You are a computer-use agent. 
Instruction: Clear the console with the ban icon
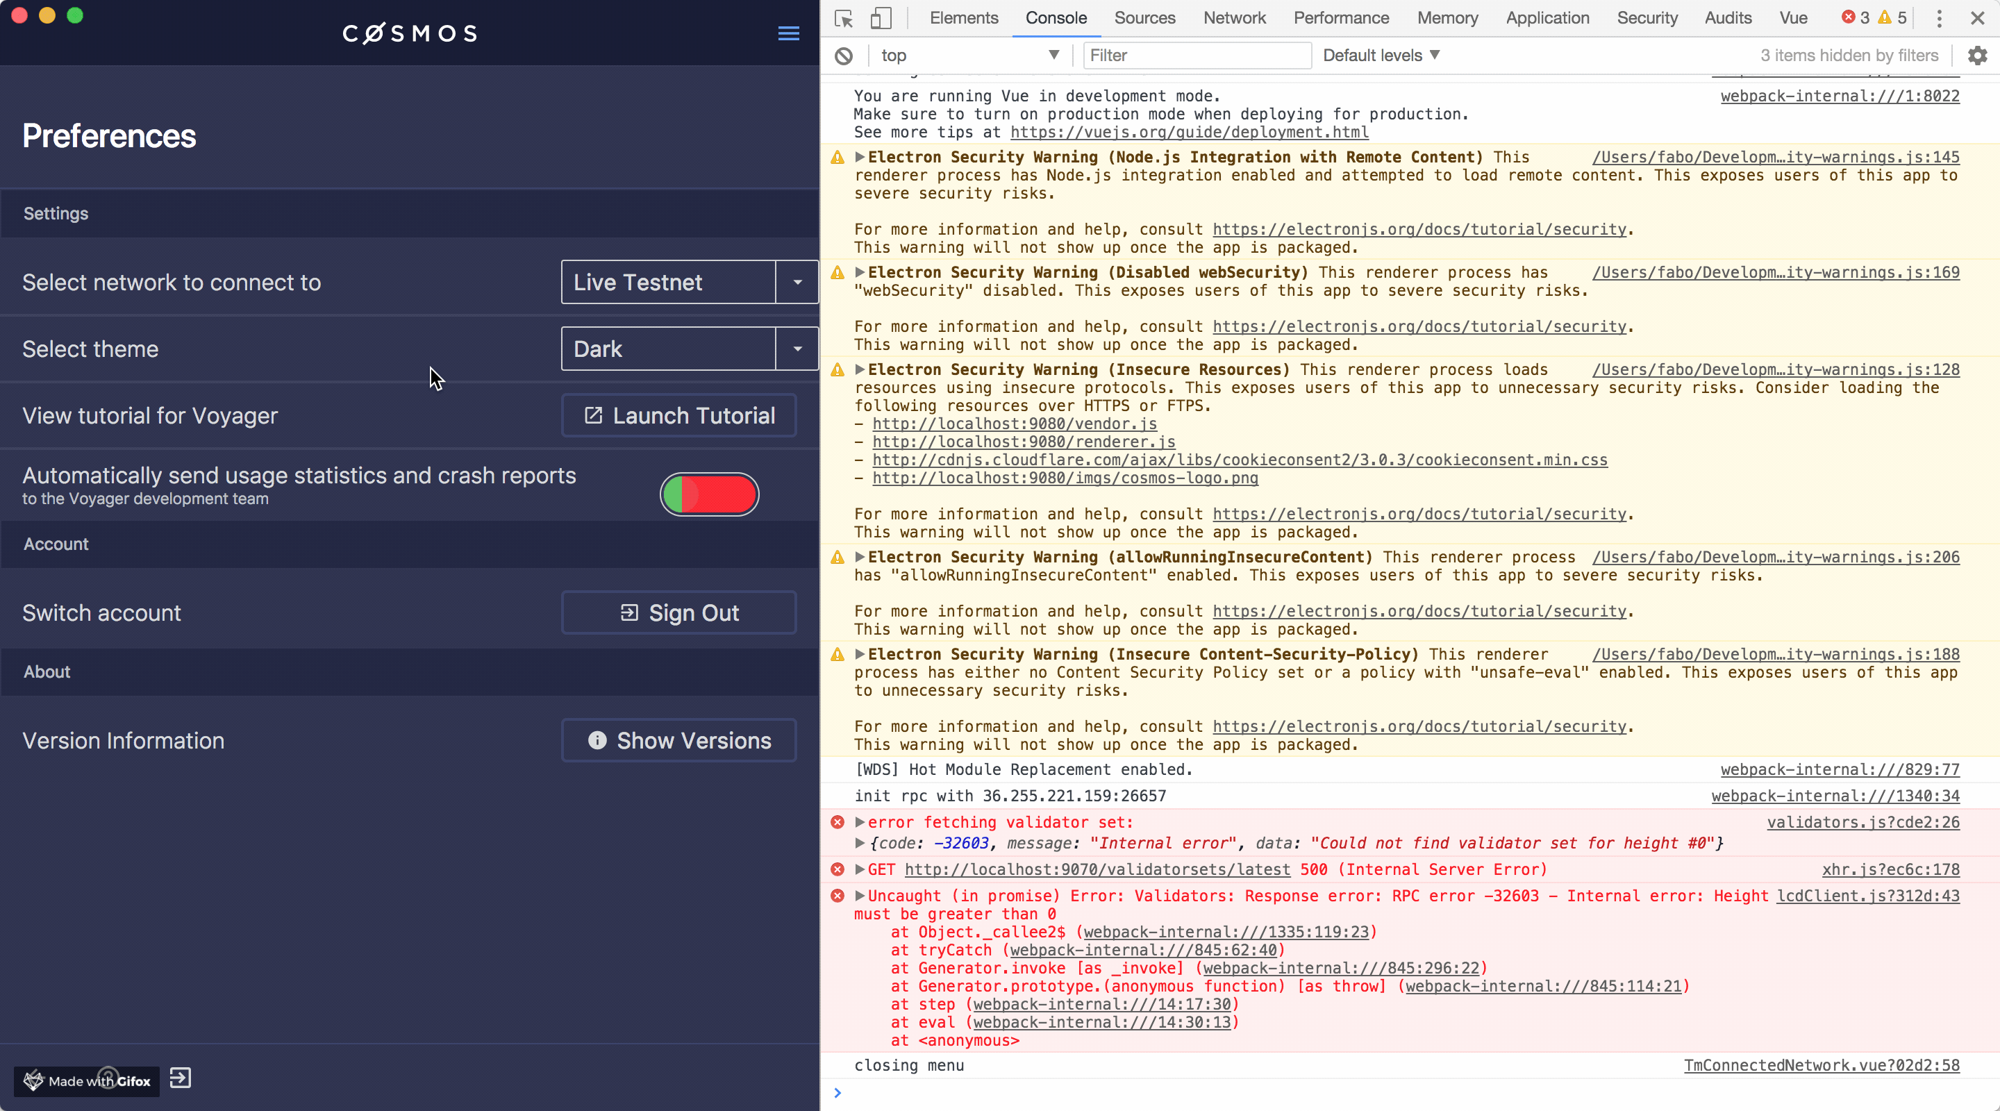pyautogui.click(x=844, y=56)
